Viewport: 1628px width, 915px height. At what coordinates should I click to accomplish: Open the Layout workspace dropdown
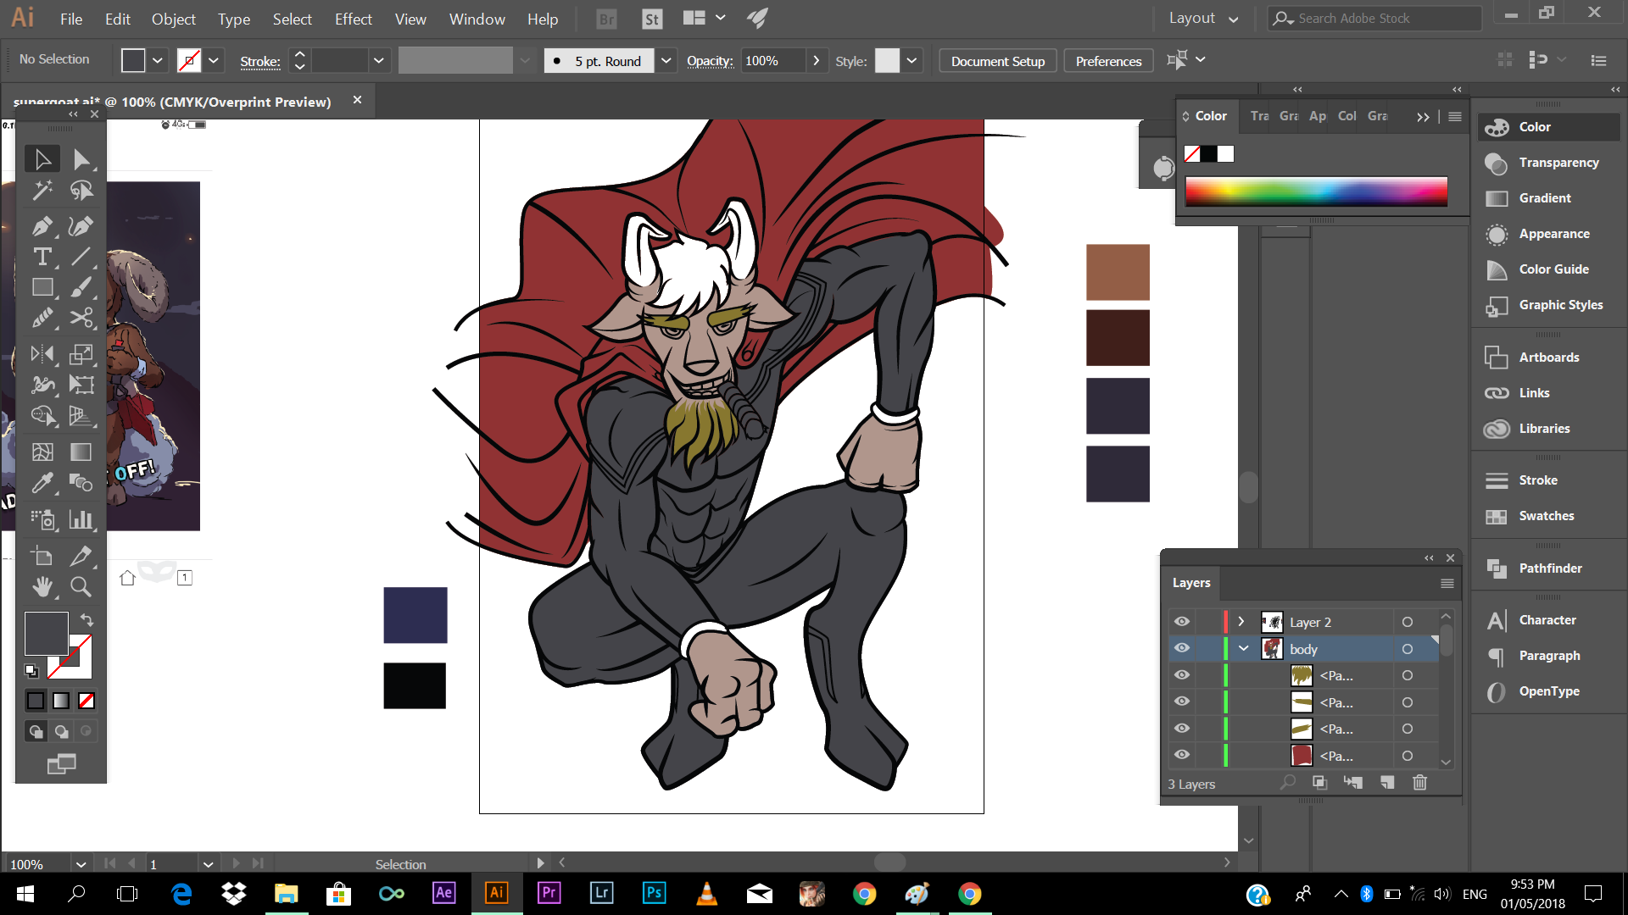click(1203, 19)
